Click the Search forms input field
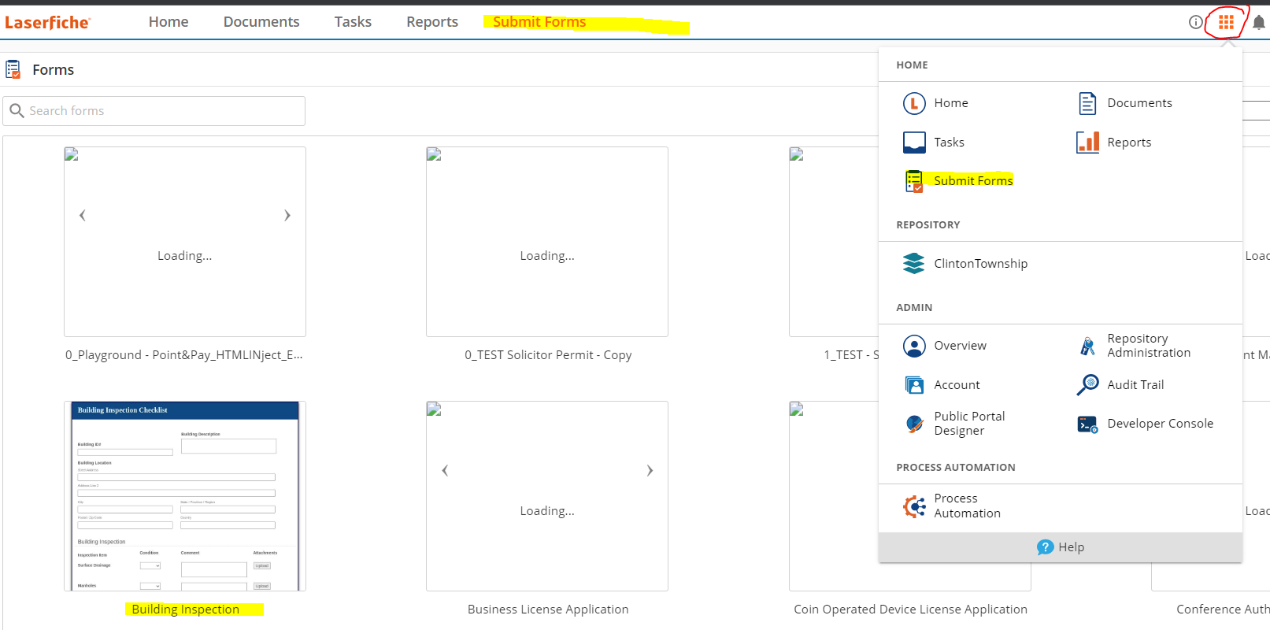 coord(161,111)
